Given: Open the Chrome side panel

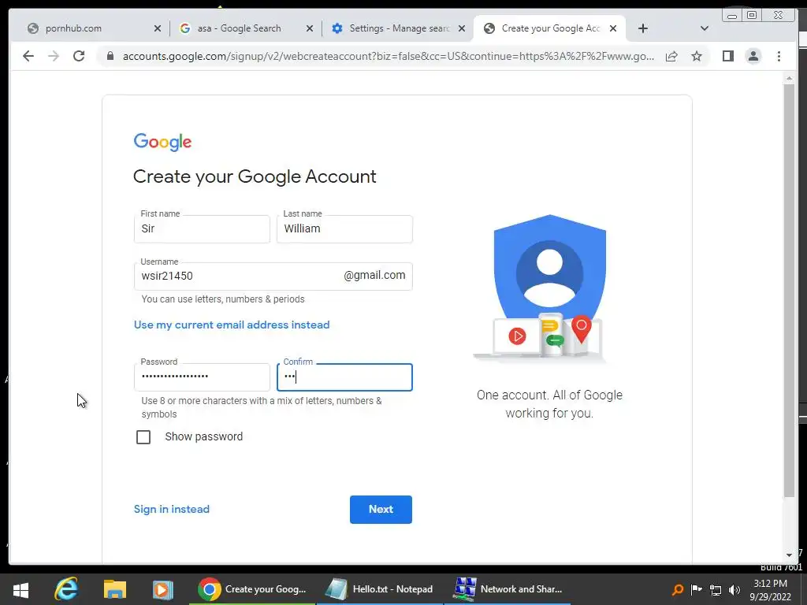Looking at the screenshot, I should 727,56.
